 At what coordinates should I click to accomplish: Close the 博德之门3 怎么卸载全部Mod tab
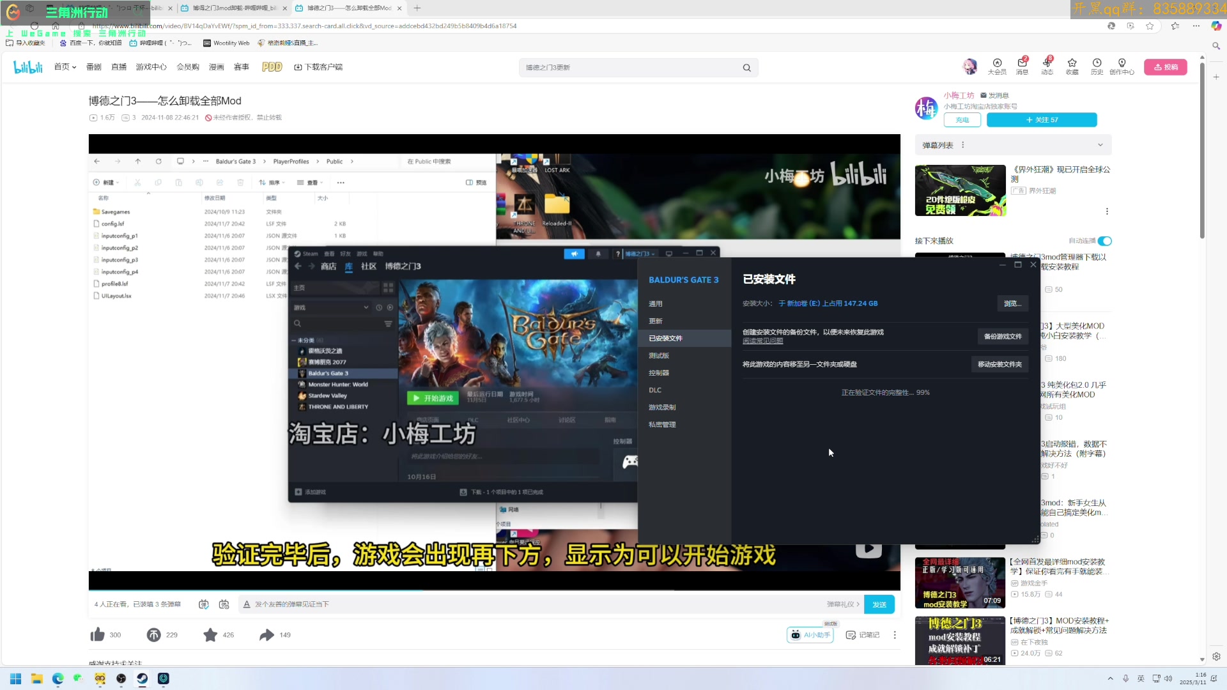[x=399, y=8]
